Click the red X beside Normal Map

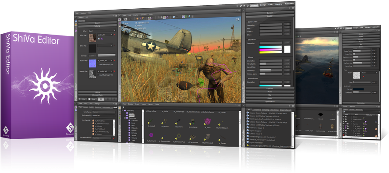114,60
